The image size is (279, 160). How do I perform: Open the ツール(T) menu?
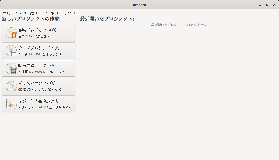pos(51,13)
